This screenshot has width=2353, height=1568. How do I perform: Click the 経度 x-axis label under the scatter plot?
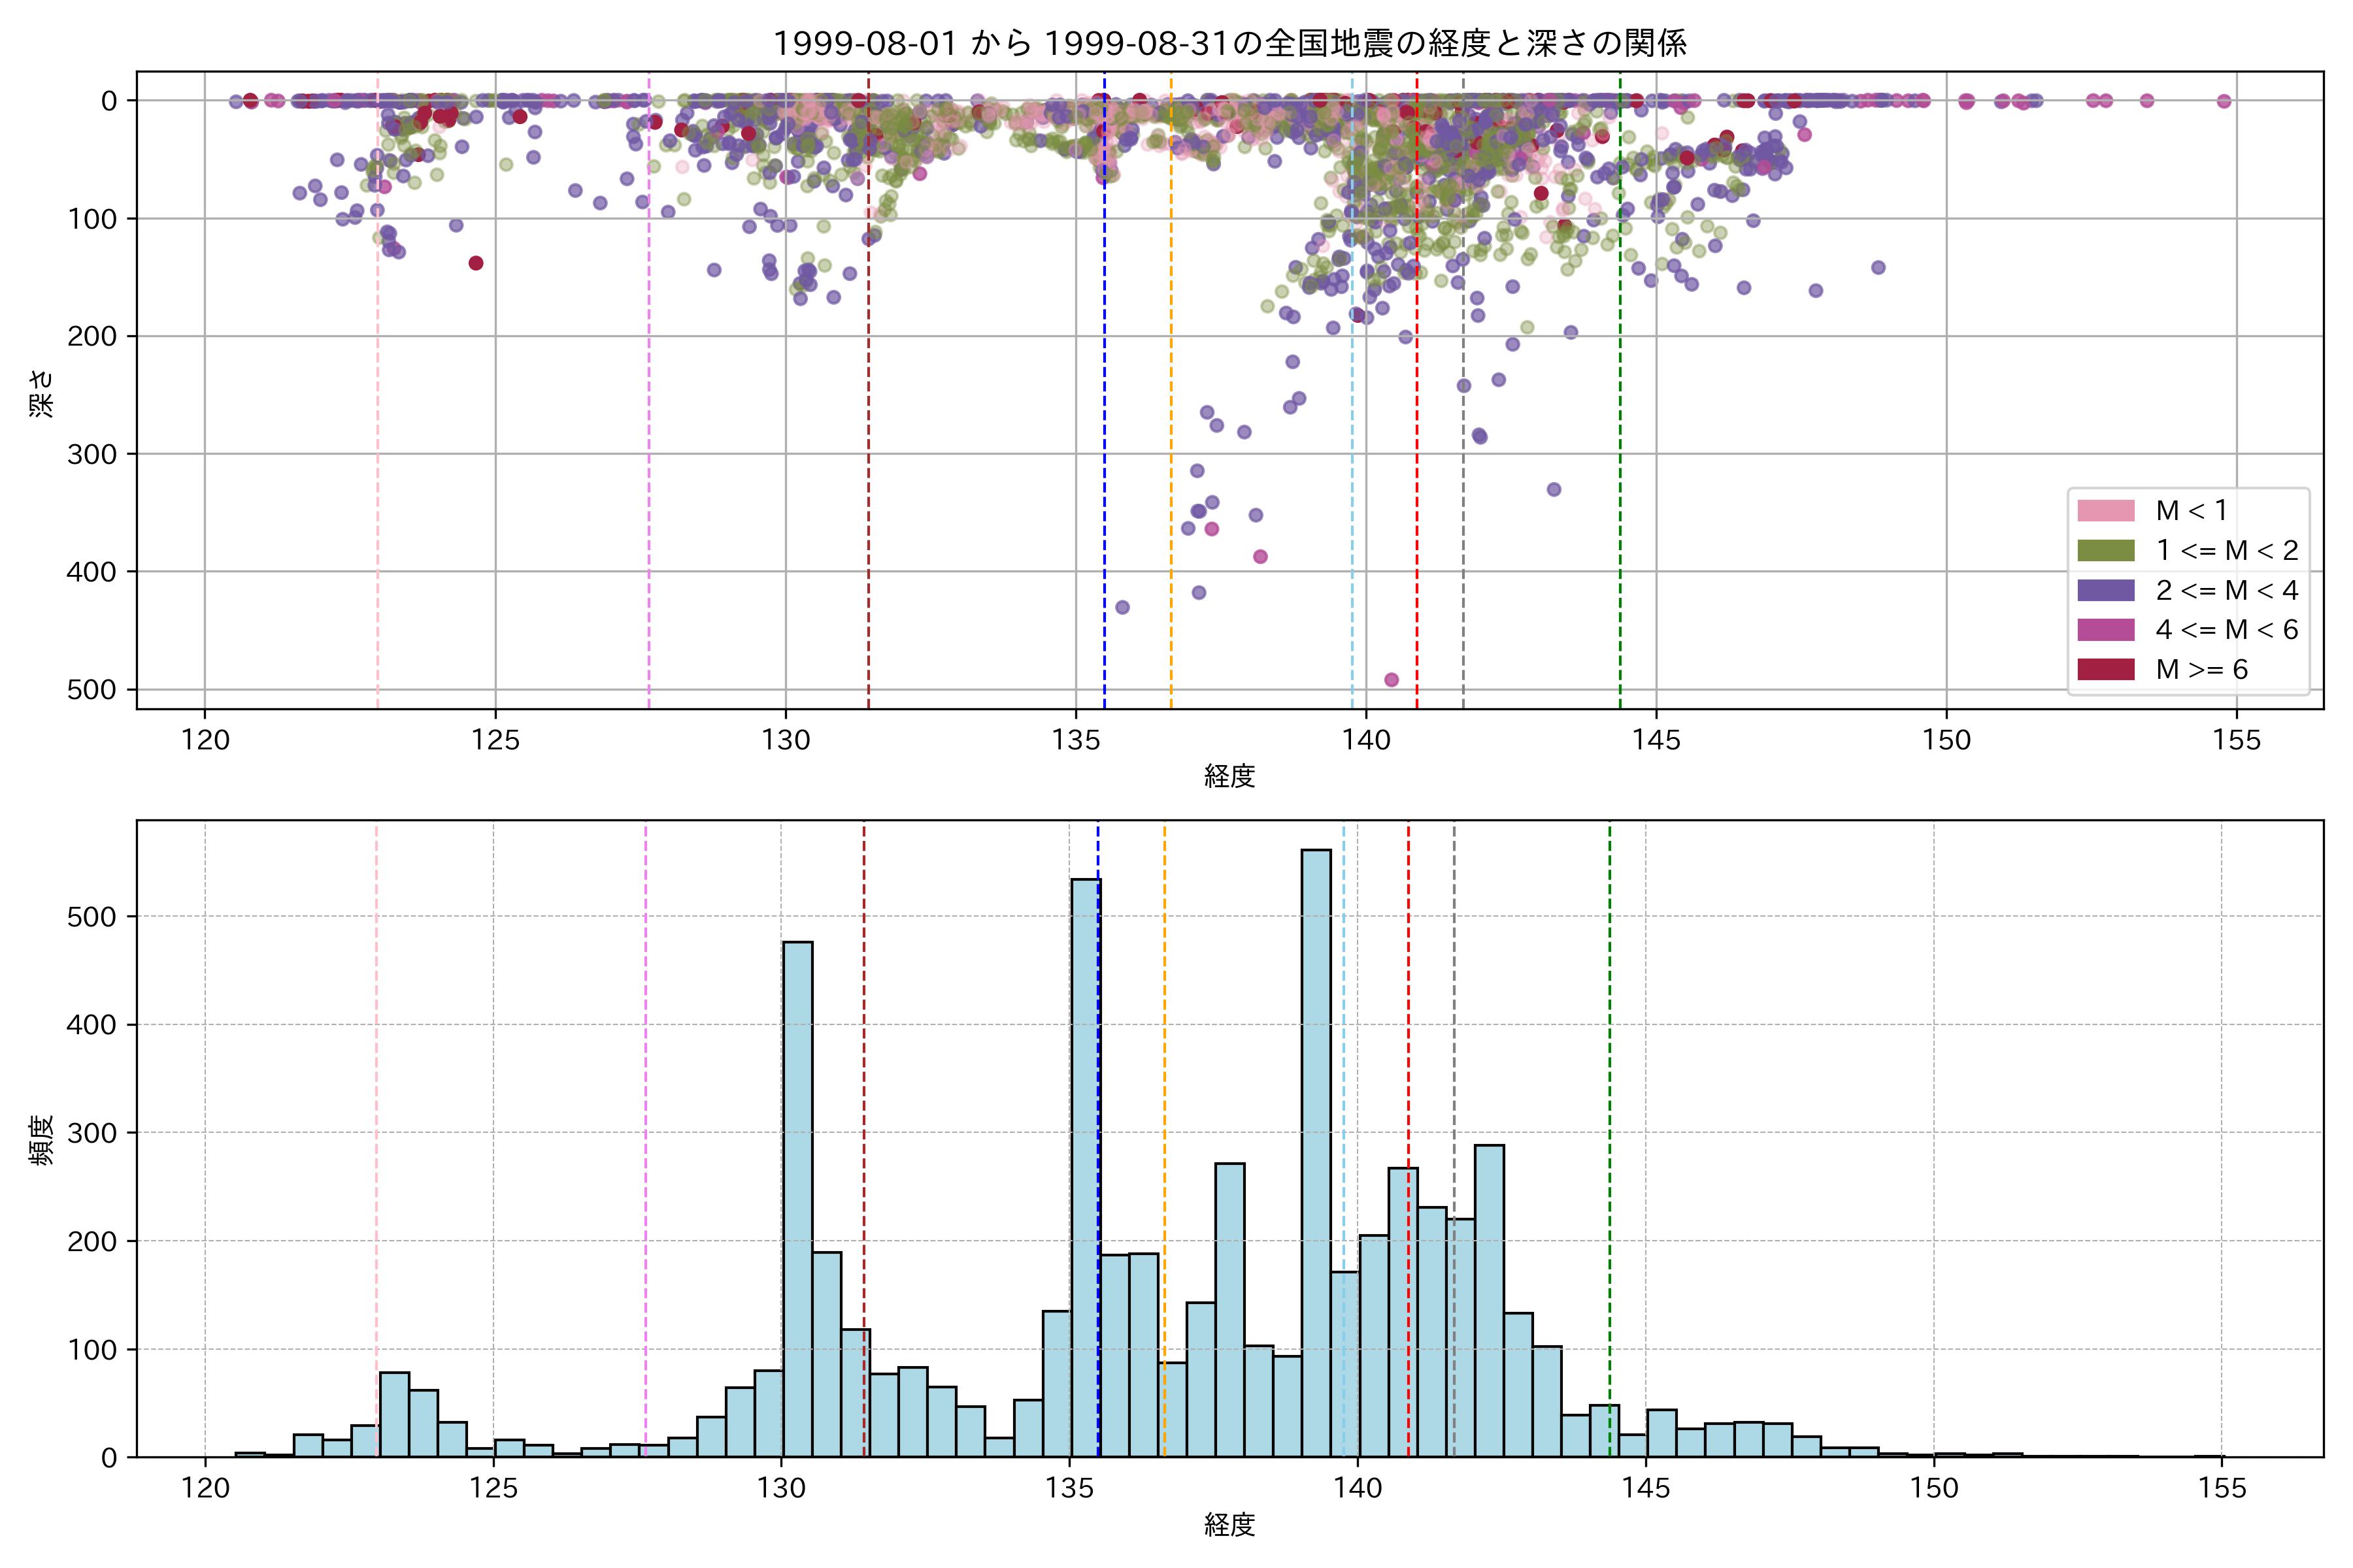[1229, 776]
